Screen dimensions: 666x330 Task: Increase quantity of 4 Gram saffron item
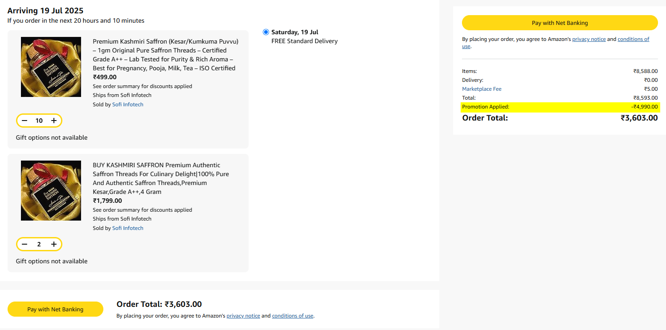[x=54, y=244]
